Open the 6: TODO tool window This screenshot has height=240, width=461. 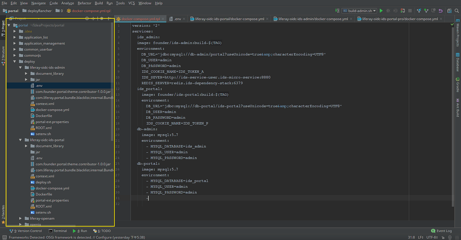102,231
